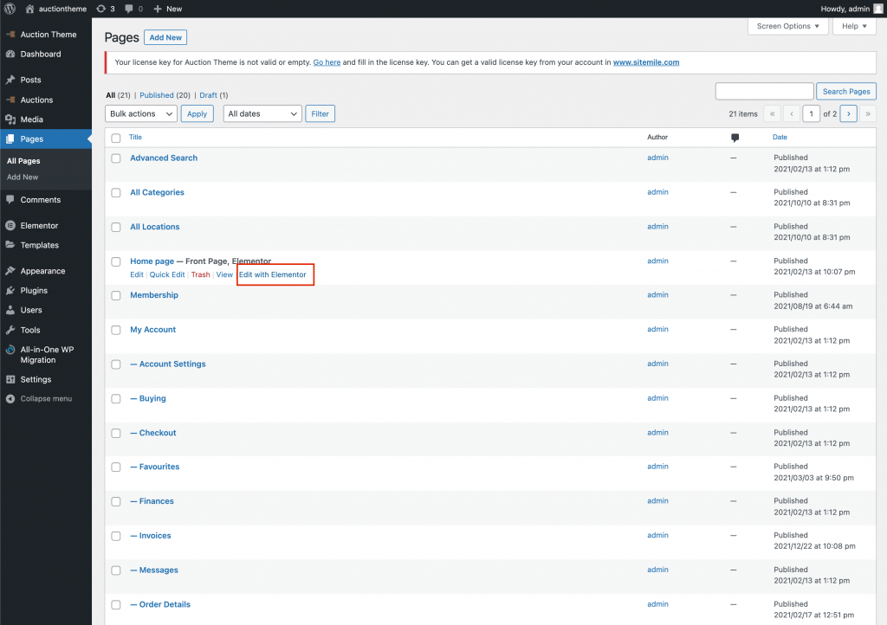Screen dimensions: 887x625
Task: Check the Account Settings row checkbox
Action: pos(116,364)
